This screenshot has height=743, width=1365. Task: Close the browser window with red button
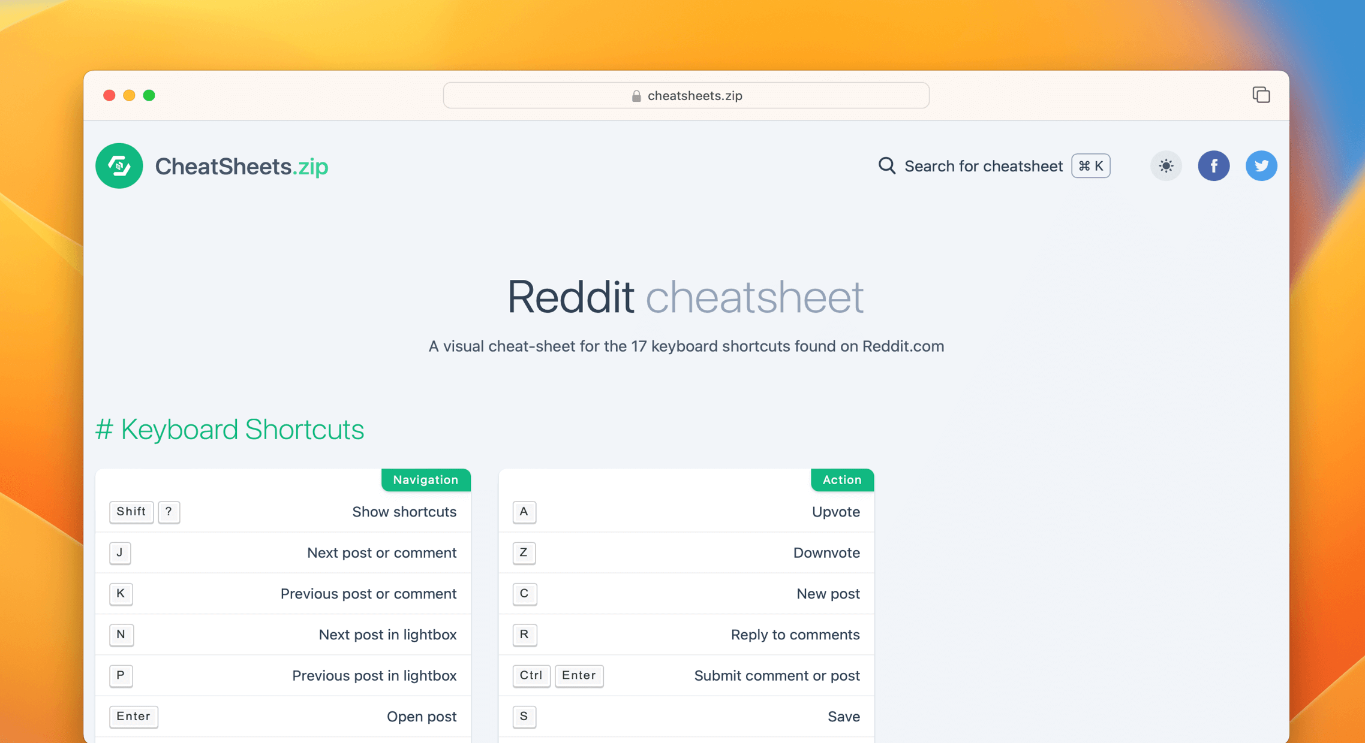point(109,95)
